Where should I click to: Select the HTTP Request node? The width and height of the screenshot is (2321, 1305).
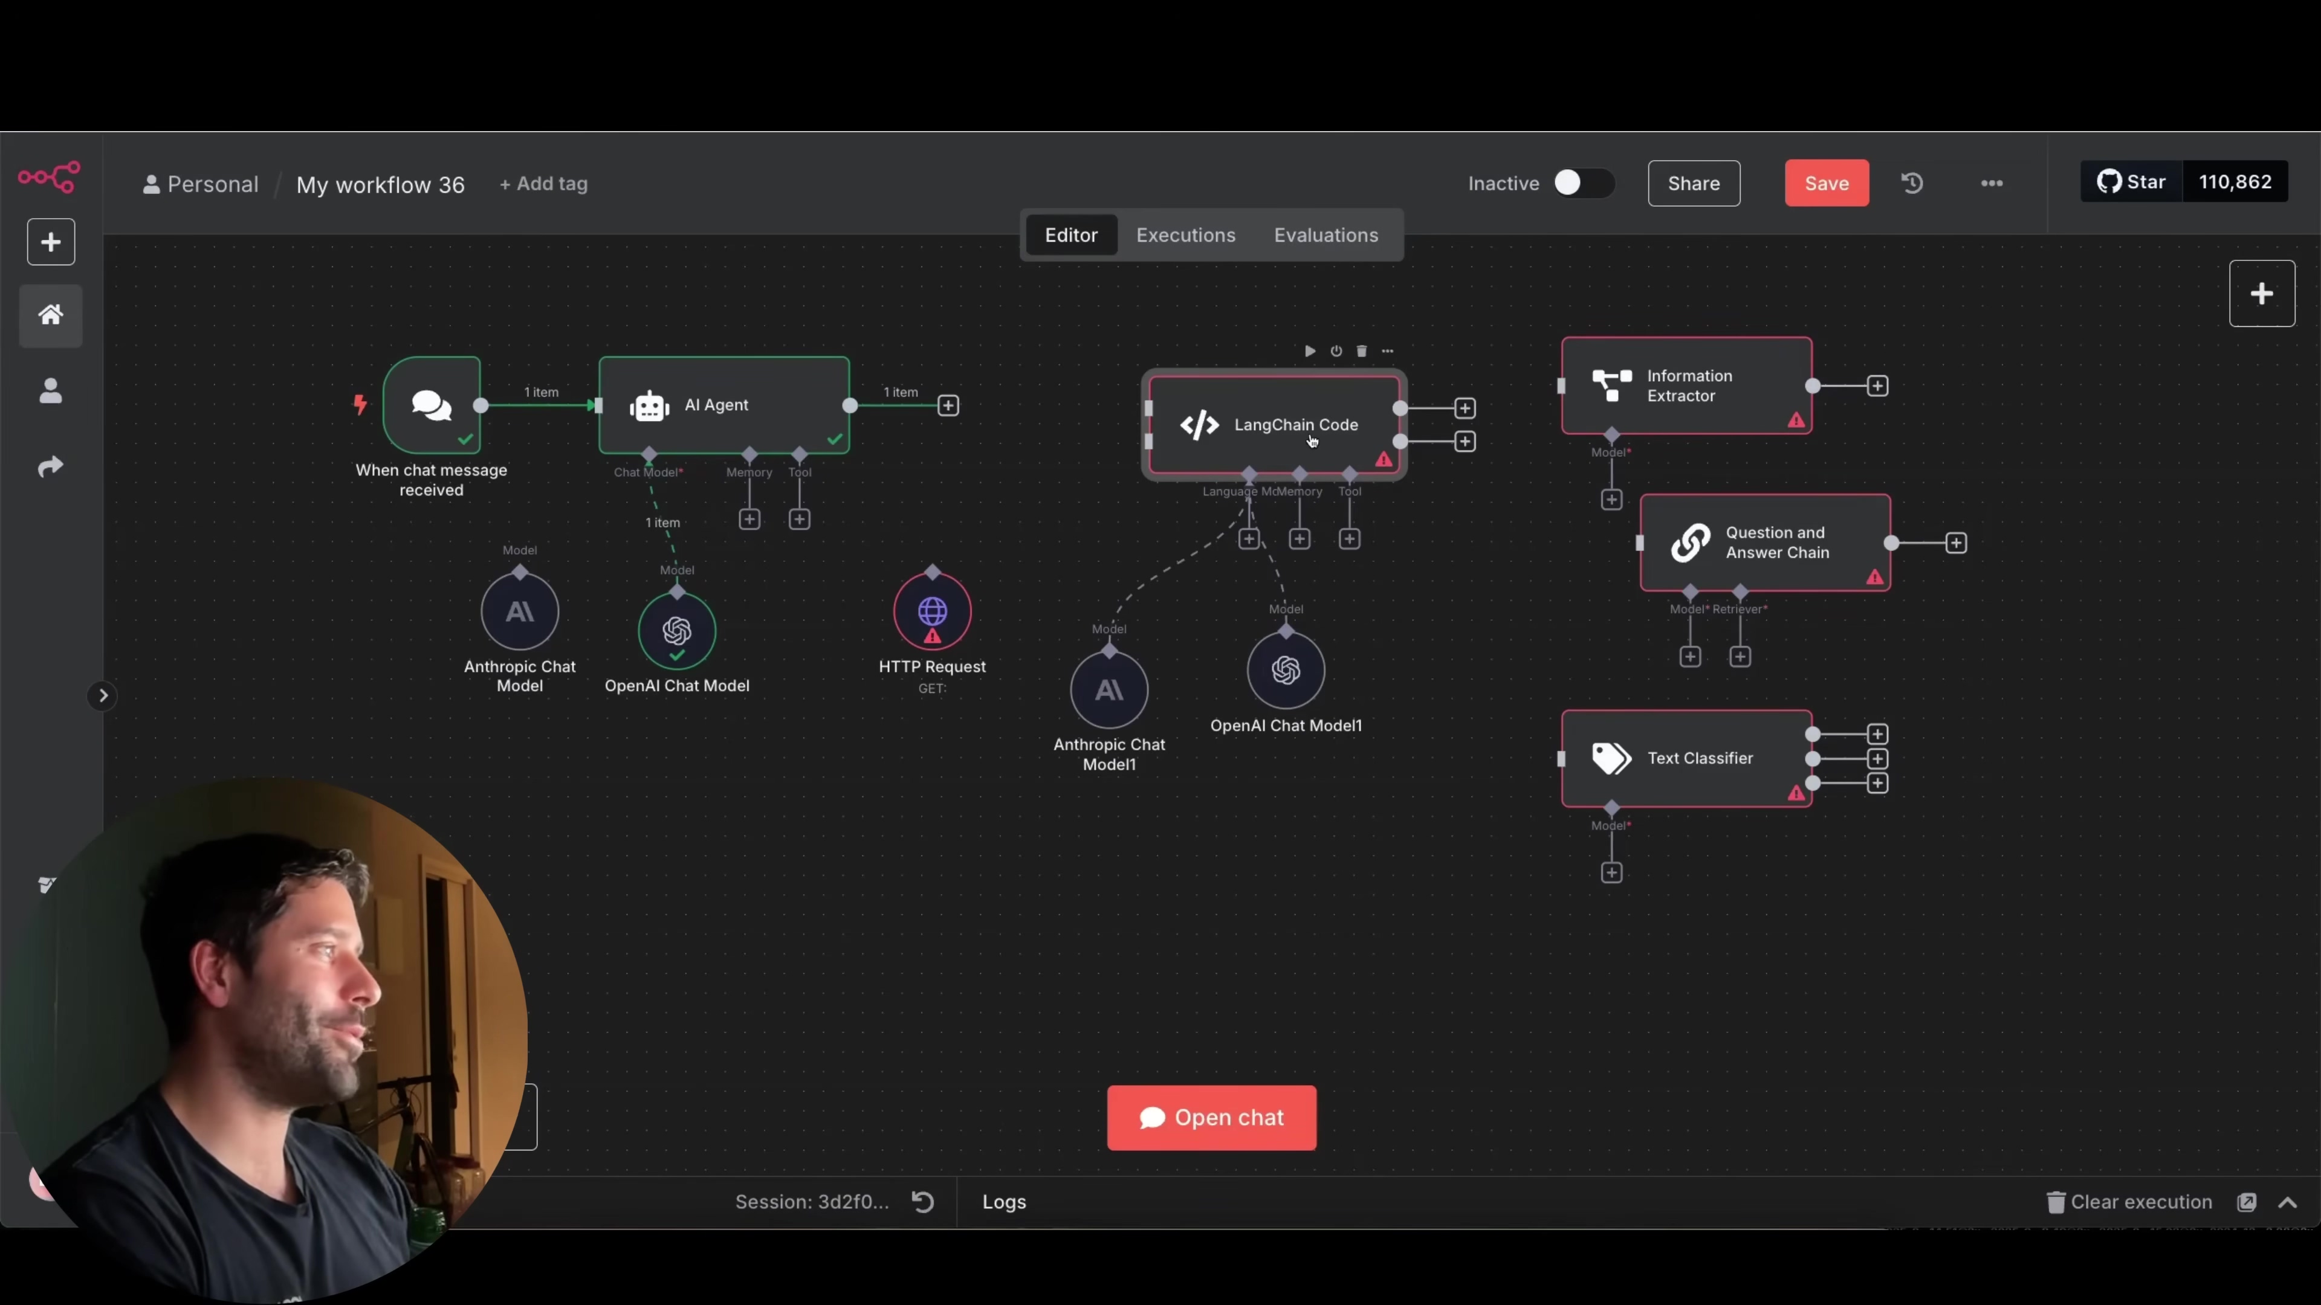coord(931,611)
